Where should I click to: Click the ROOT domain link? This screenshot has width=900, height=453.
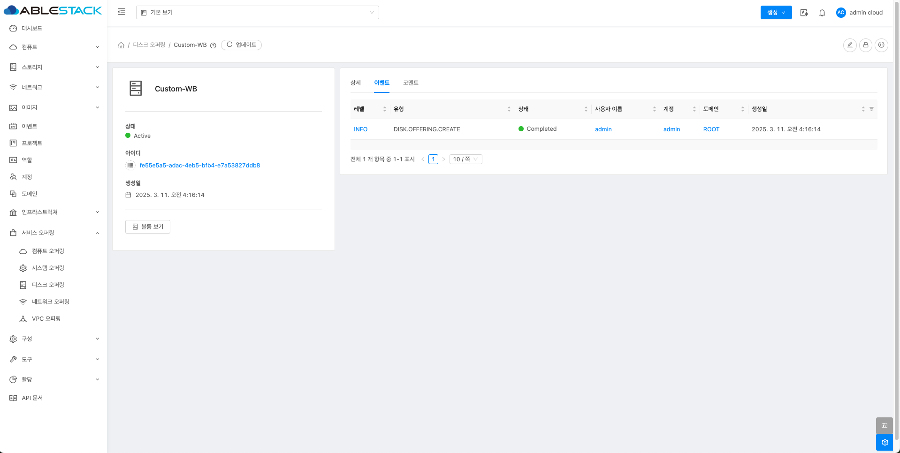click(x=711, y=129)
